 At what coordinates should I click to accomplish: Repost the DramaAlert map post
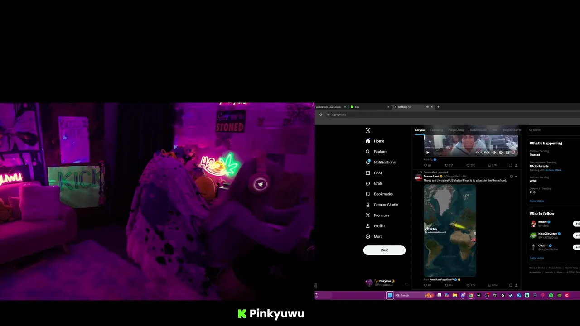pyautogui.click(x=449, y=285)
